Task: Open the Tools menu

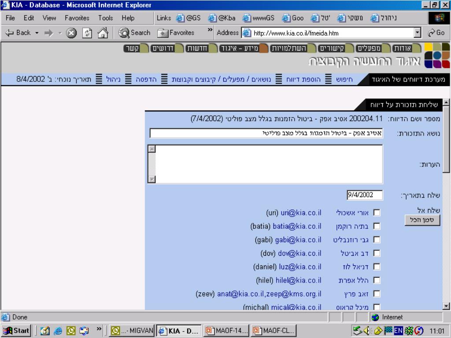Action: pyautogui.click(x=106, y=18)
